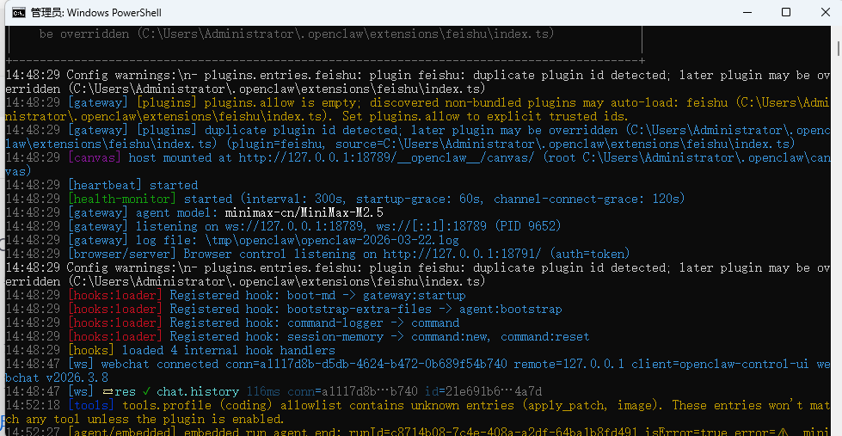The image size is (842, 436).
Task: Click 'remote=127.0.0.1' text
Action: tap(569, 364)
